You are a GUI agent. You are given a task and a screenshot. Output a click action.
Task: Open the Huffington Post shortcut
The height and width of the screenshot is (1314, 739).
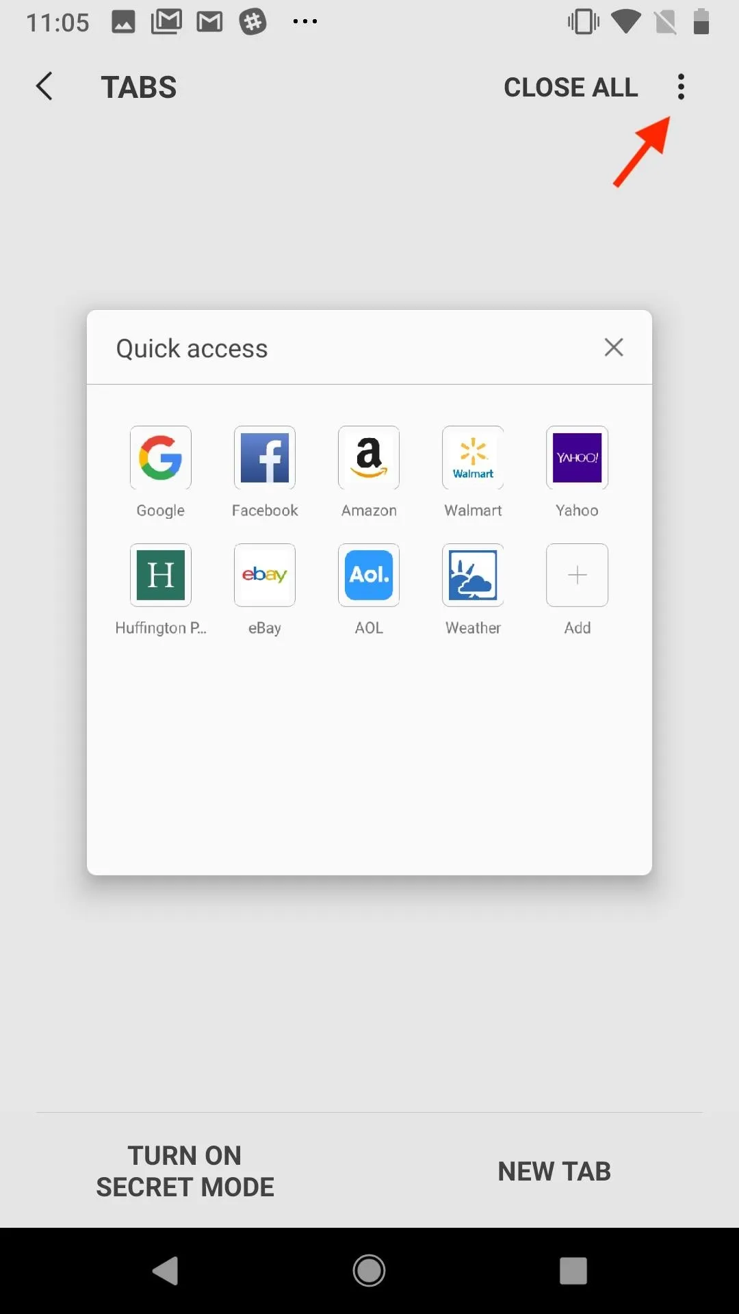[x=160, y=576]
